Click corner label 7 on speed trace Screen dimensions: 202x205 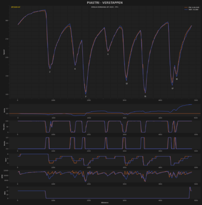click(x=86, y=97)
